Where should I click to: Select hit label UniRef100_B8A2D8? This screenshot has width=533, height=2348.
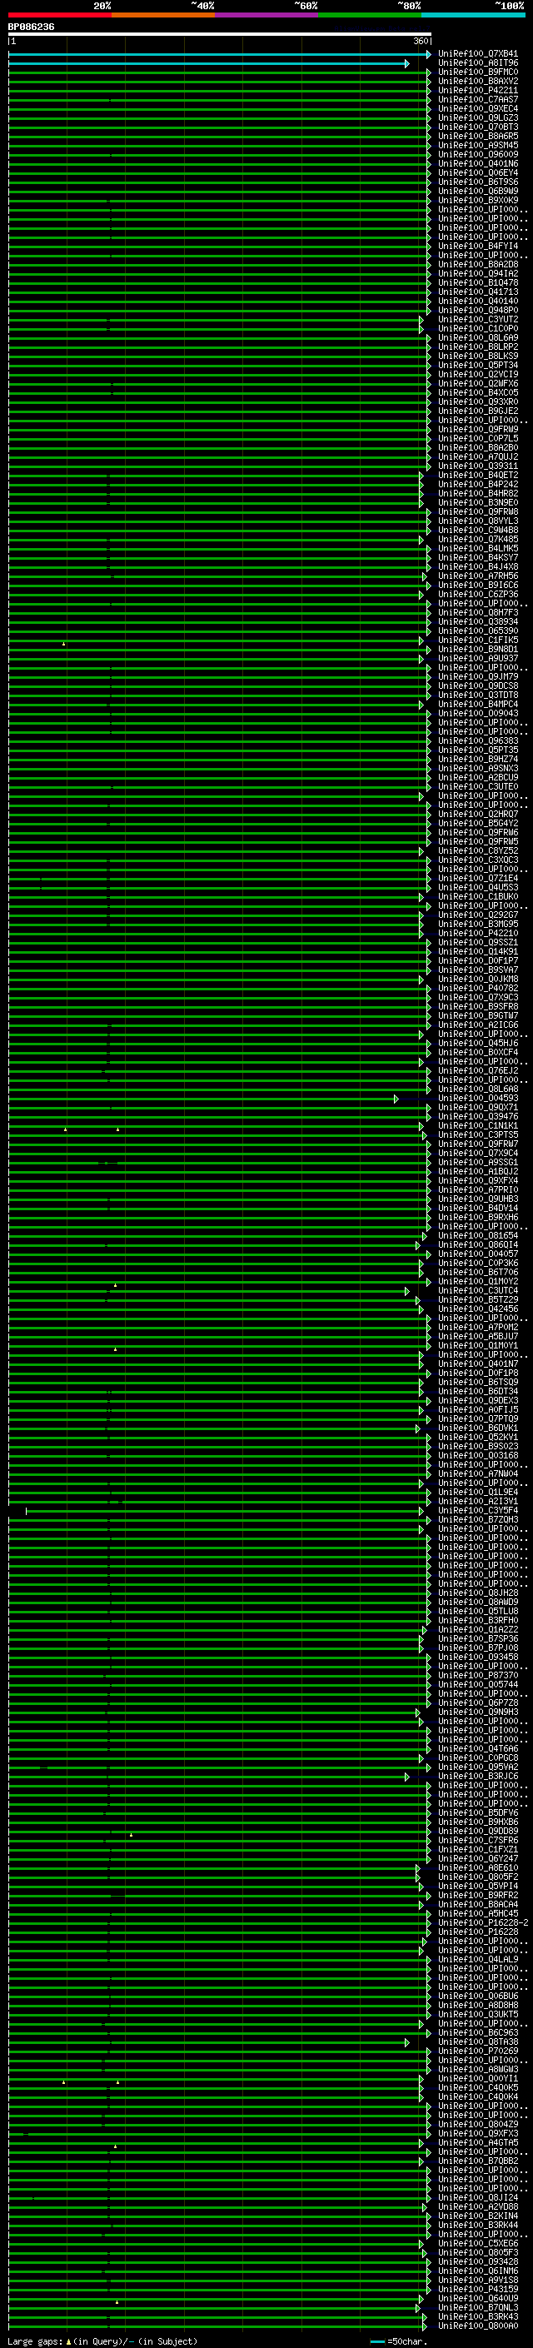pyautogui.click(x=478, y=264)
